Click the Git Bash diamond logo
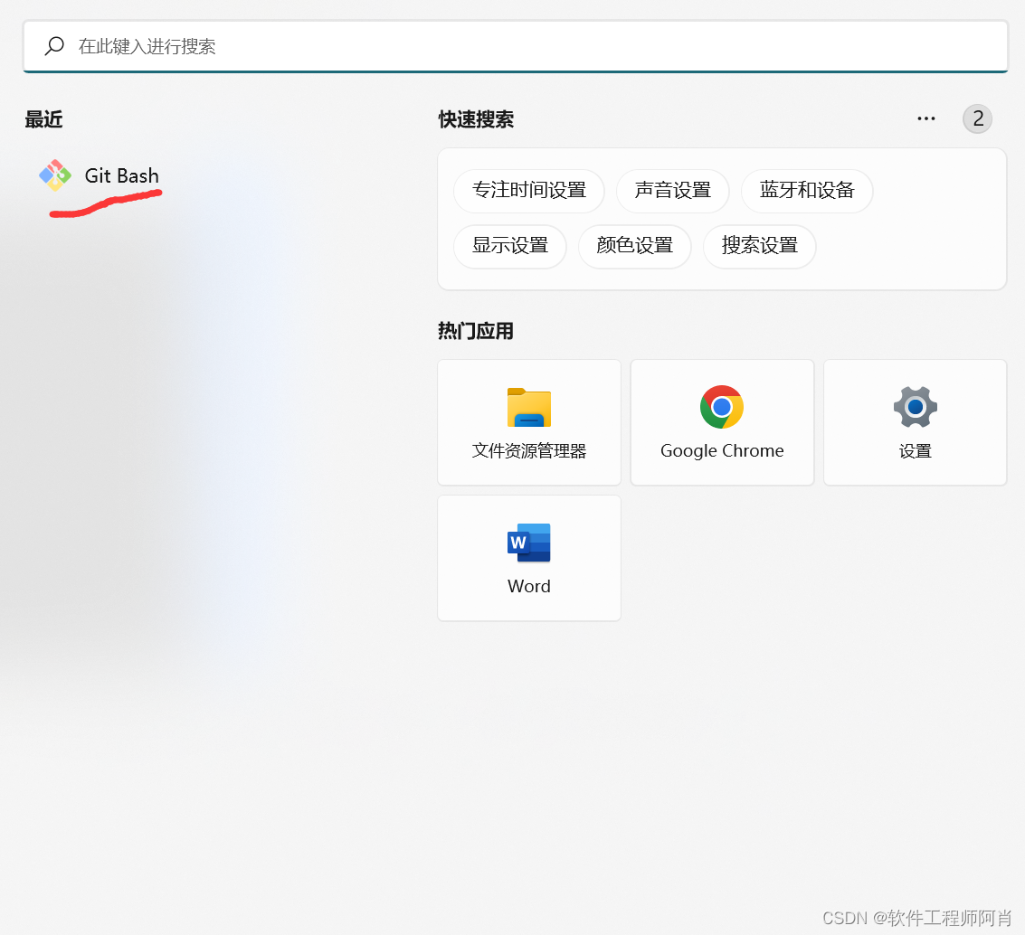The image size is (1025, 935). point(54,174)
